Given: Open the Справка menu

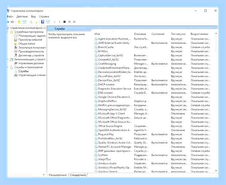Looking at the screenshot, I should (44, 16).
